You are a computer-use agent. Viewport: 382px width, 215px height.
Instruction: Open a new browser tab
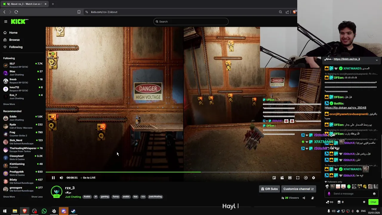53,4
